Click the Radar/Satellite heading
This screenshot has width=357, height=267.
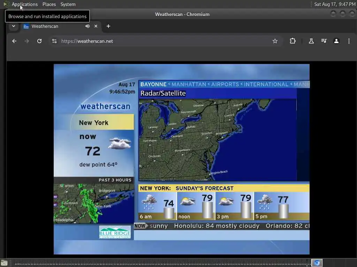coord(163,93)
